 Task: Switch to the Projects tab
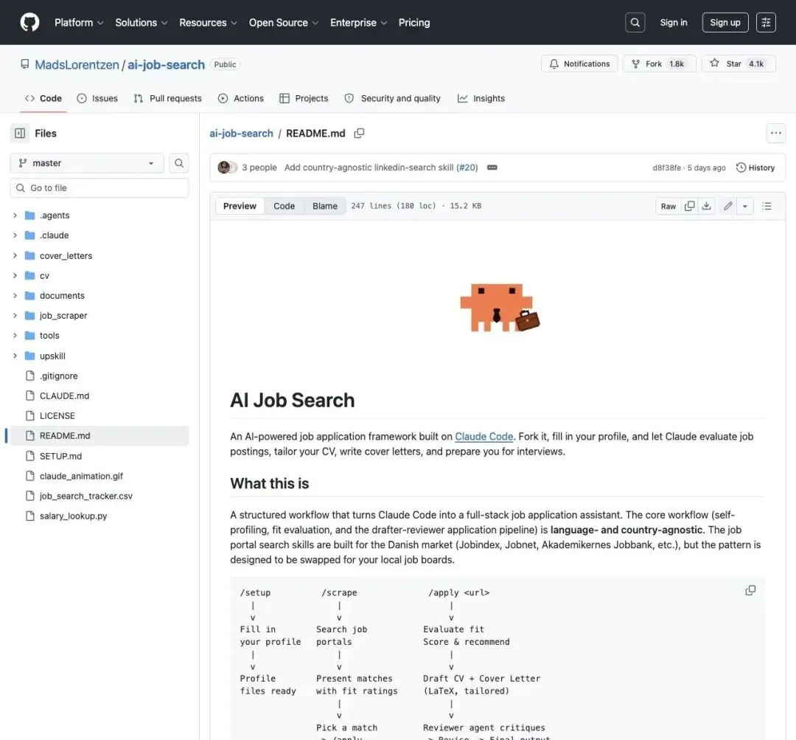pyautogui.click(x=304, y=98)
